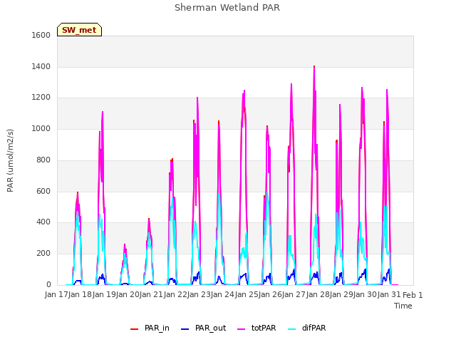
Task: Click the 200 y-axis tick label
Action: (43, 254)
